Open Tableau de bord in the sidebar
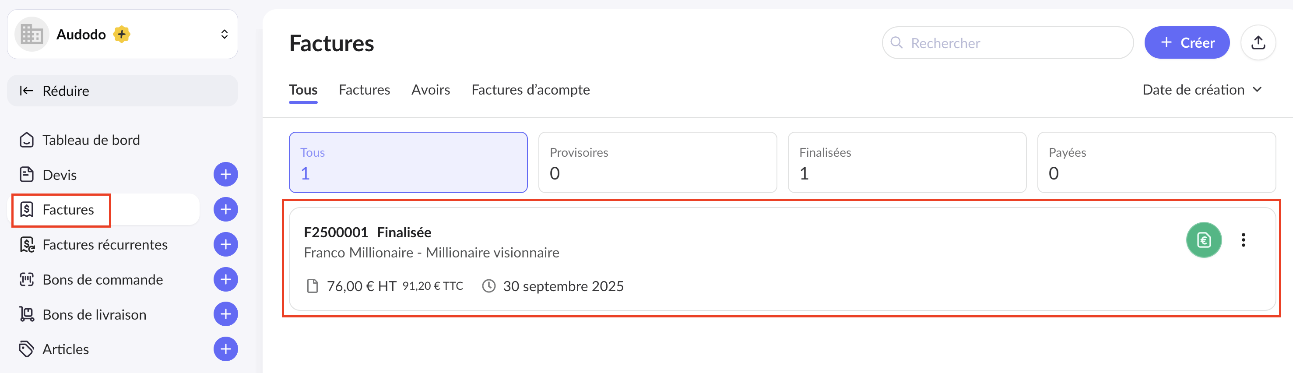This screenshot has width=1293, height=373. point(91,140)
